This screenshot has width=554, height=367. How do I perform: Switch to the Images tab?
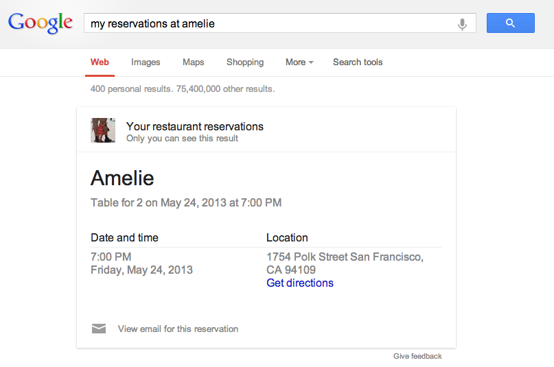point(146,62)
